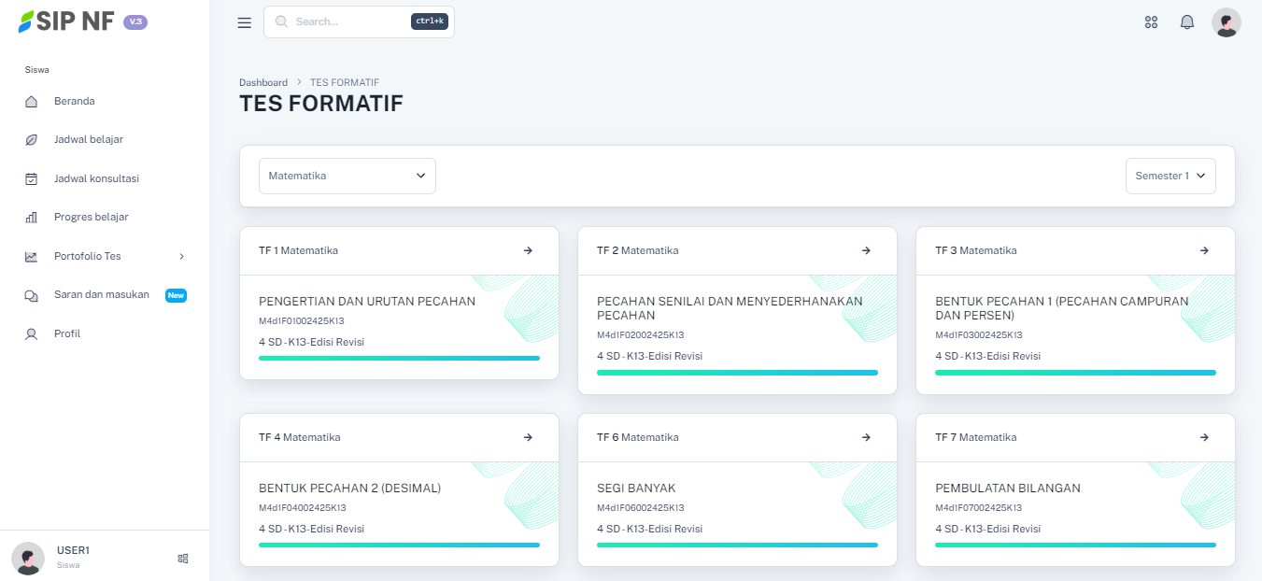1262x581 pixels.
Task: Expand the Portofolio Tes submenu
Action: tap(105, 256)
